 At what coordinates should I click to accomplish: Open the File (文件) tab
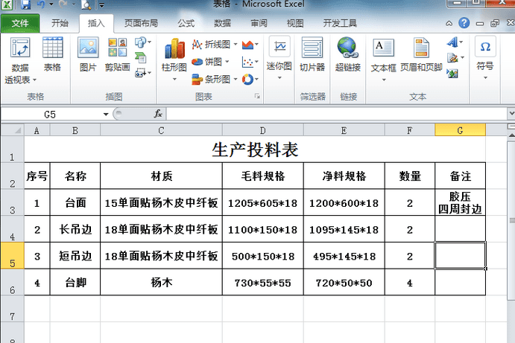(20, 23)
